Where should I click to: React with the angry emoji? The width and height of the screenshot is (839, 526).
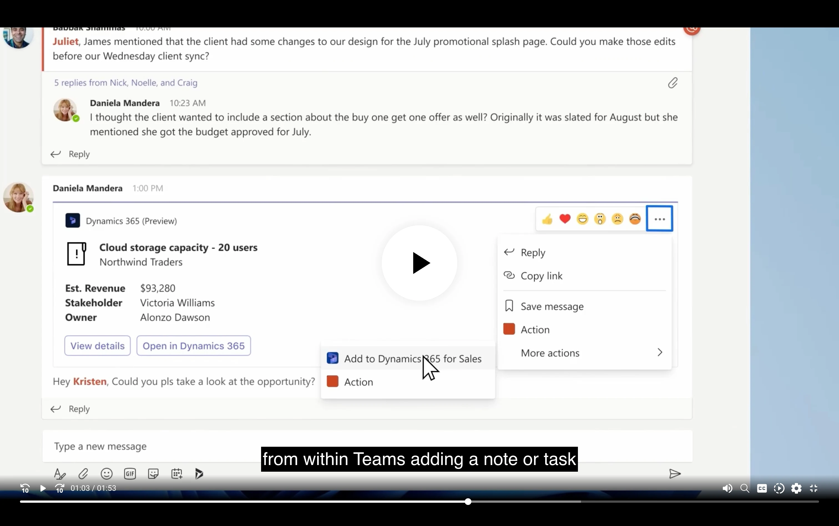[x=635, y=219]
